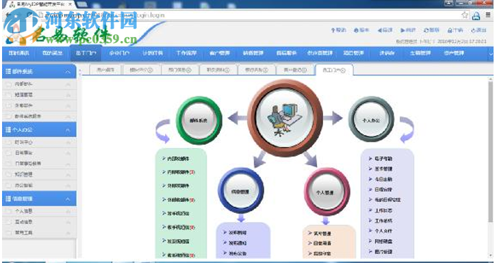
Task: Log off via the 注销 lock icon
Action: [x=450, y=30]
